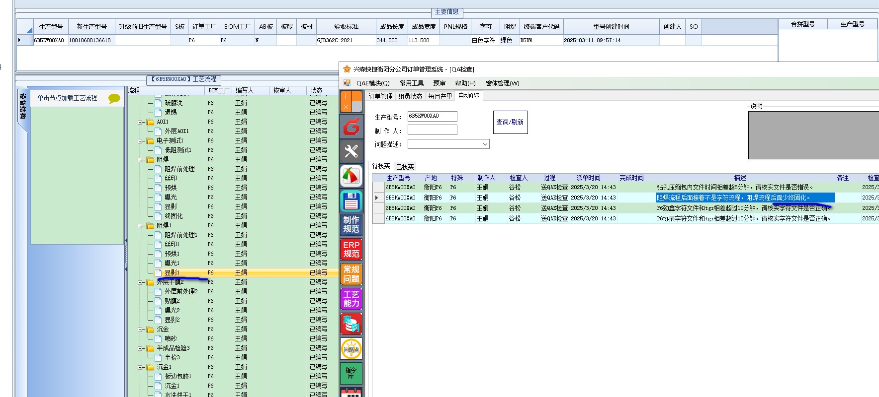Click the 查询/刷新 button
The width and height of the screenshot is (879, 397).
tap(510, 122)
